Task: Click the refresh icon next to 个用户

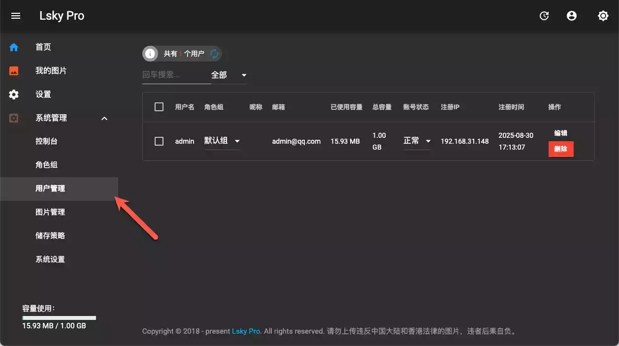Action: click(x=214, y=54)
